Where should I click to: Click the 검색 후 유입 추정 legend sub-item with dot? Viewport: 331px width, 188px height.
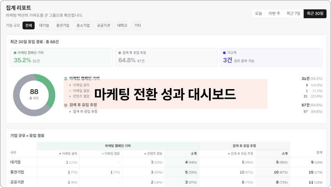(83, 111)
